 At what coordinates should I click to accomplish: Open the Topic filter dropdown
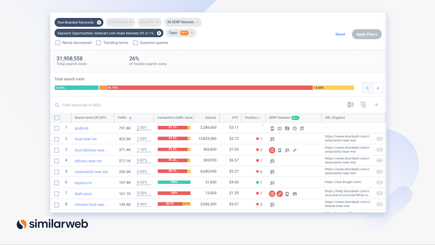[181, 33]
